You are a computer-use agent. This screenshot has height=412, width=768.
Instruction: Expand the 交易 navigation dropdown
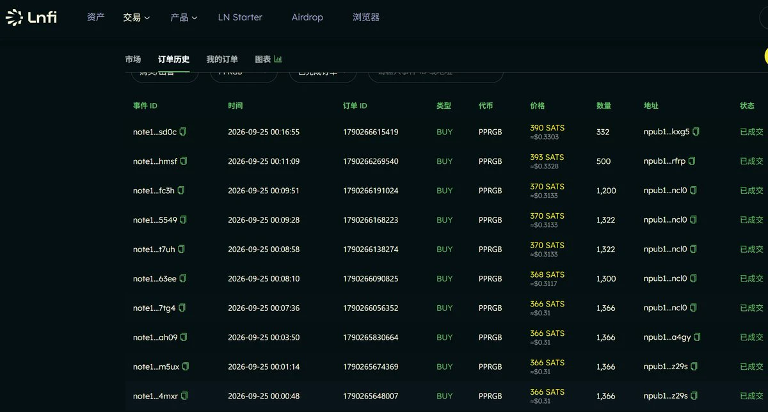pos(136,17)
